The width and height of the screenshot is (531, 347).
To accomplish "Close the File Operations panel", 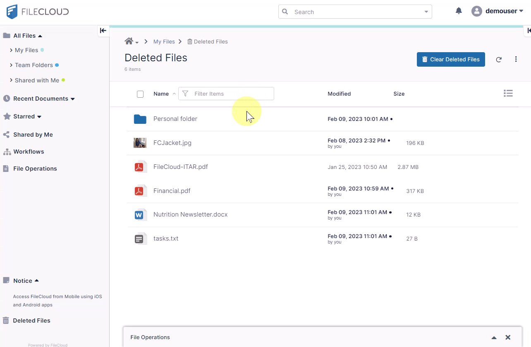I will 508,337.
